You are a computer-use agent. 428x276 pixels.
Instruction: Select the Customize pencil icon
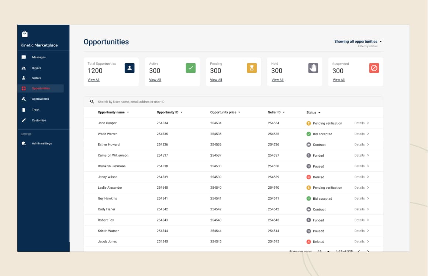pyautogui.click(x=24, y=120)
